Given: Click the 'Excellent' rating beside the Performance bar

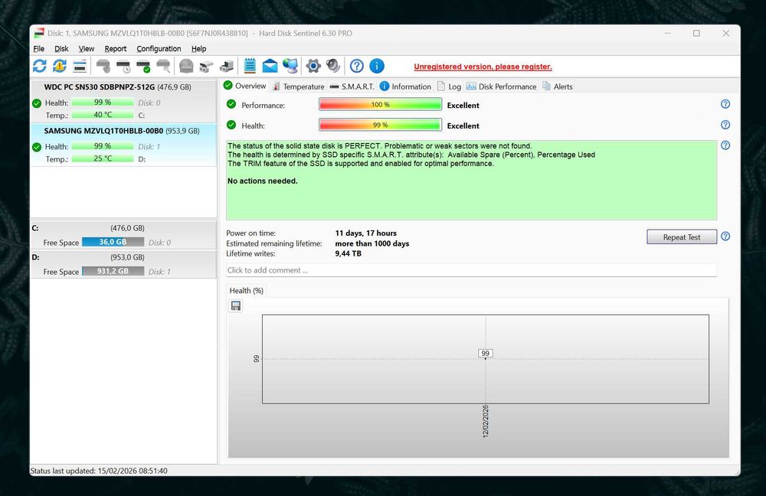Looking at the screenshot, I should pos(463,106).
